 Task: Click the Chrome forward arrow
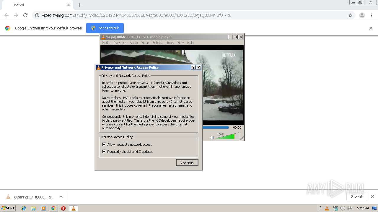[16, 15]
